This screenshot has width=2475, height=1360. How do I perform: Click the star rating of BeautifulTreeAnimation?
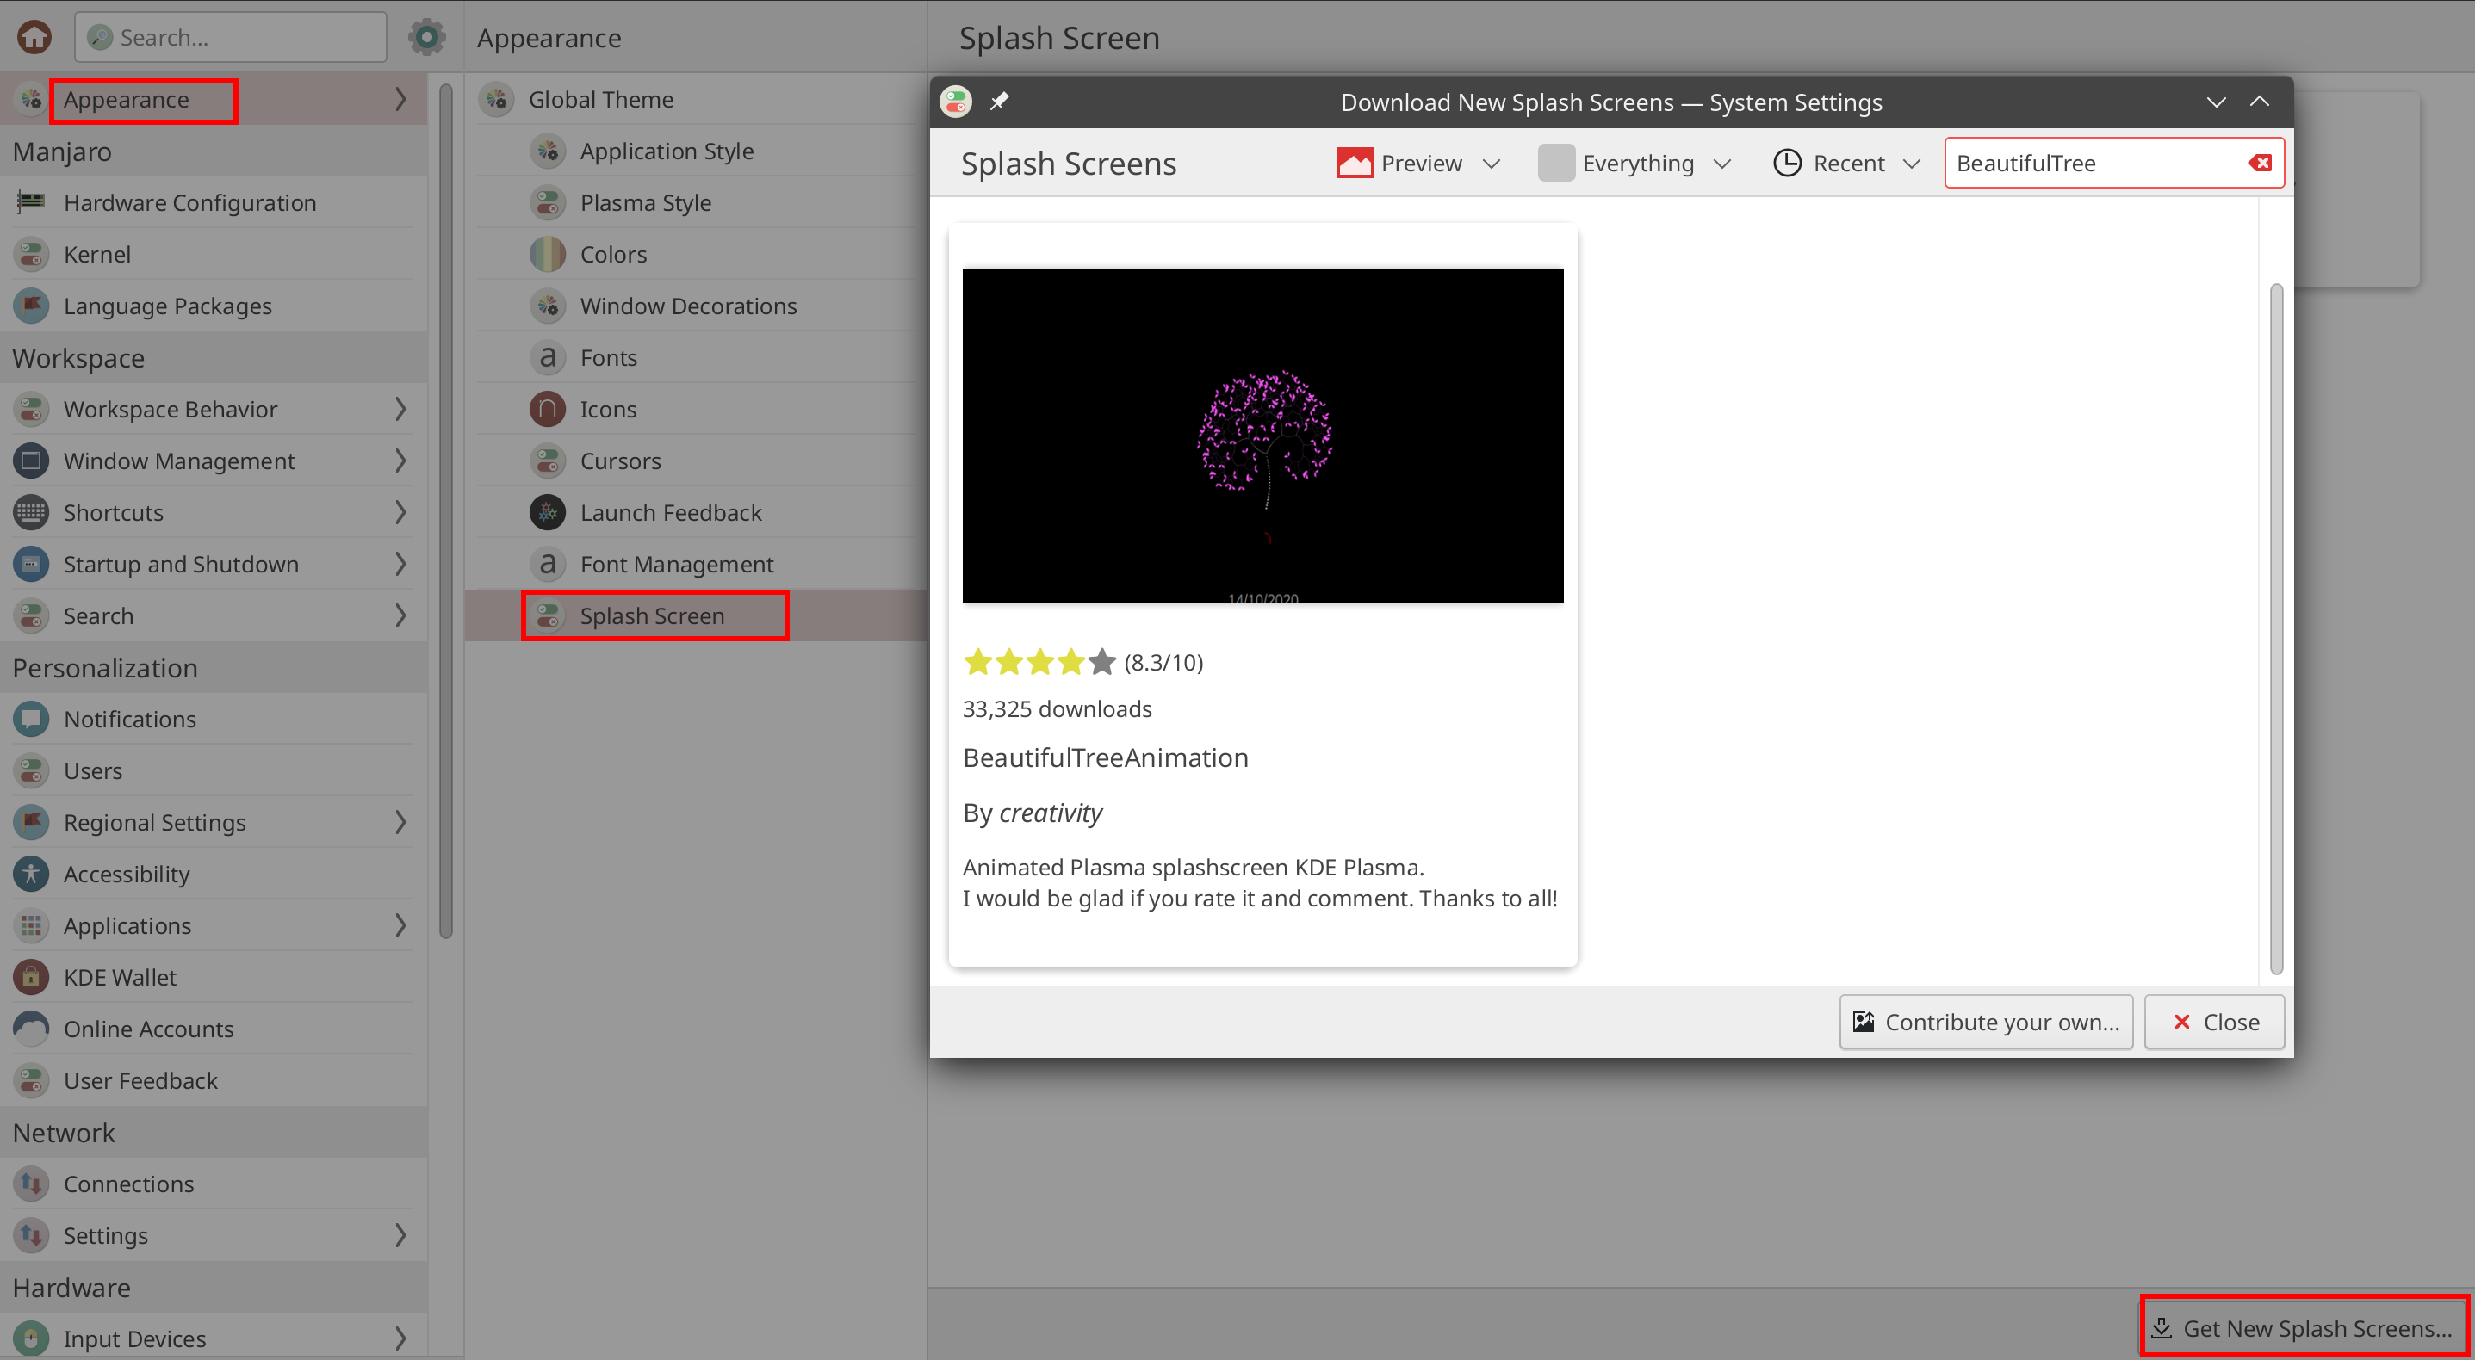tap(1039, 662)
